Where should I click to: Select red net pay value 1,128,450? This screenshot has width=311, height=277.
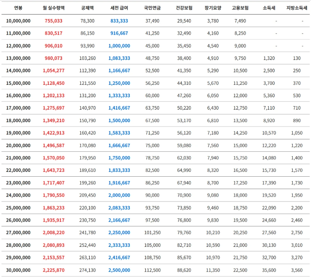click(x=54, y=83)
